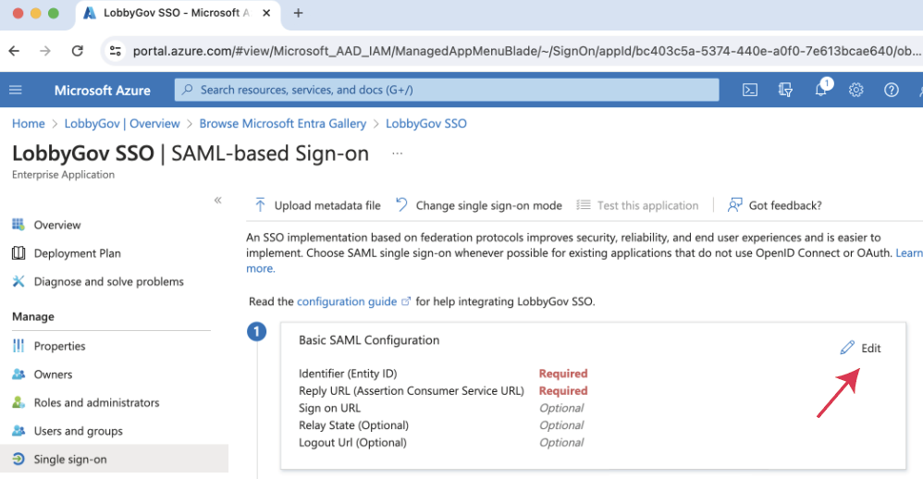
Task: Go to Browse Microsoft Entra Gallery breadcrumb
Action: [283, 124]
